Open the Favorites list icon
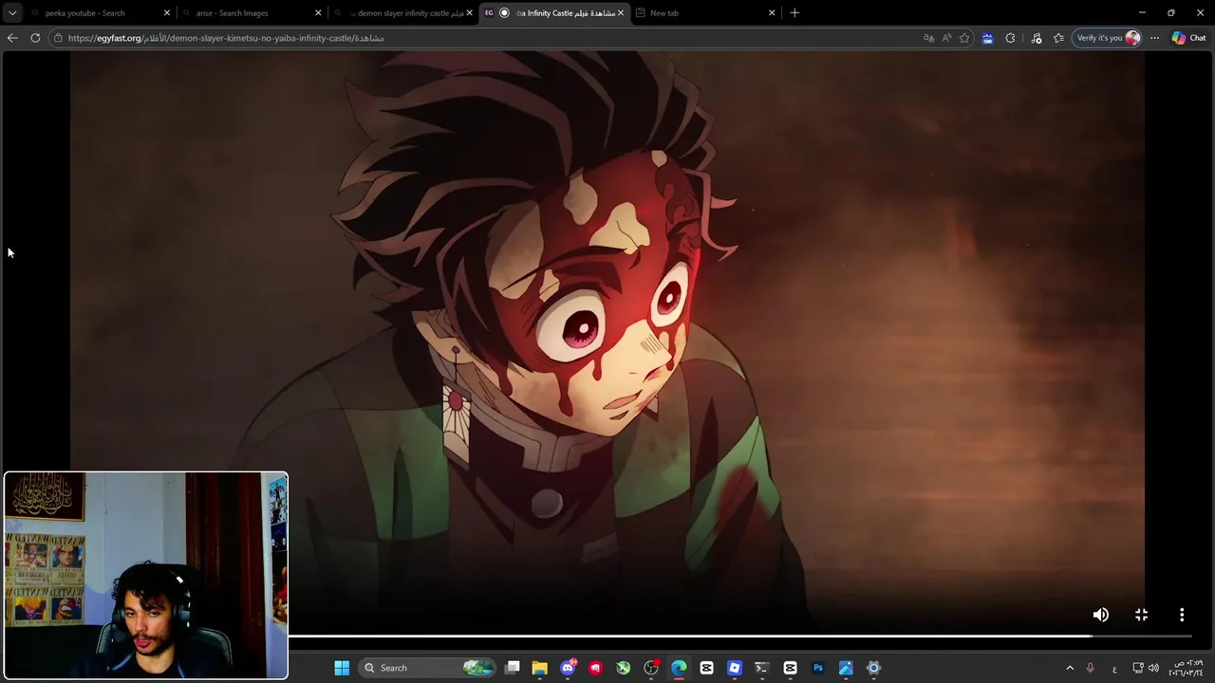Viewport: 1215px width, 683px height. (1058, 38)
